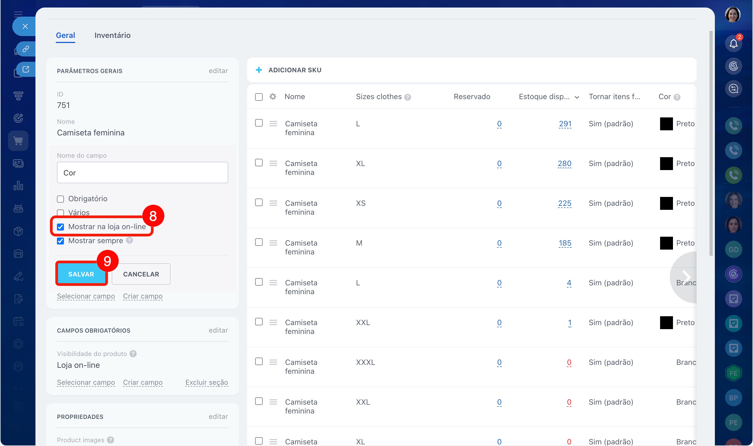Enable the Obrigatório checkbox
Viewport: 753px width, 446px height.
point(60,199)
